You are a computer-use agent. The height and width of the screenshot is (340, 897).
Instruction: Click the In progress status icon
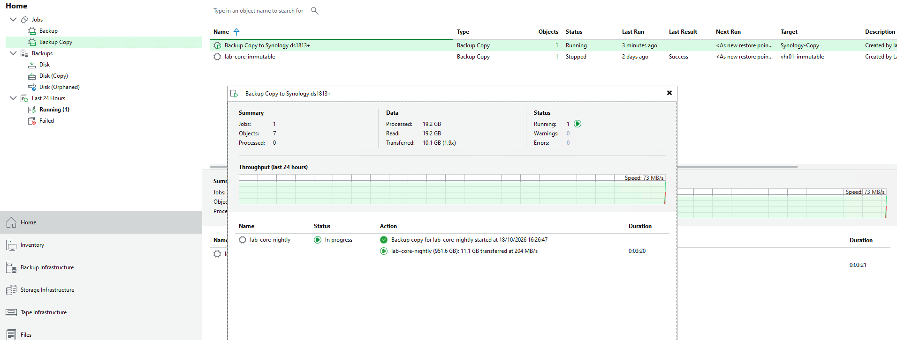click(x=318, y=240)
